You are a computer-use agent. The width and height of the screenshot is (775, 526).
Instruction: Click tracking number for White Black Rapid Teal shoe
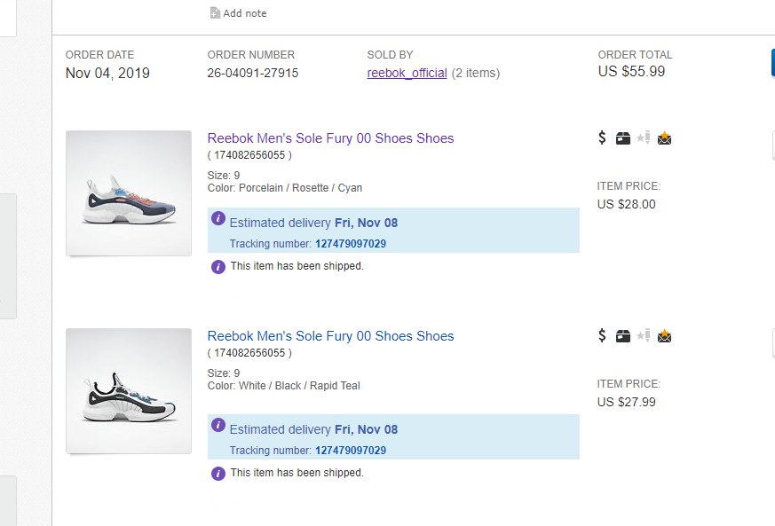pyautogui.click(x=351, y=451)
